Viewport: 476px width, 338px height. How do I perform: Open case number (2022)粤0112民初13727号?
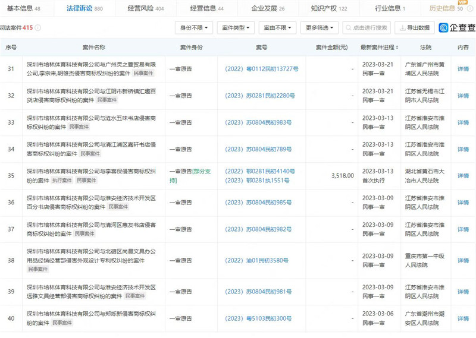261,69
